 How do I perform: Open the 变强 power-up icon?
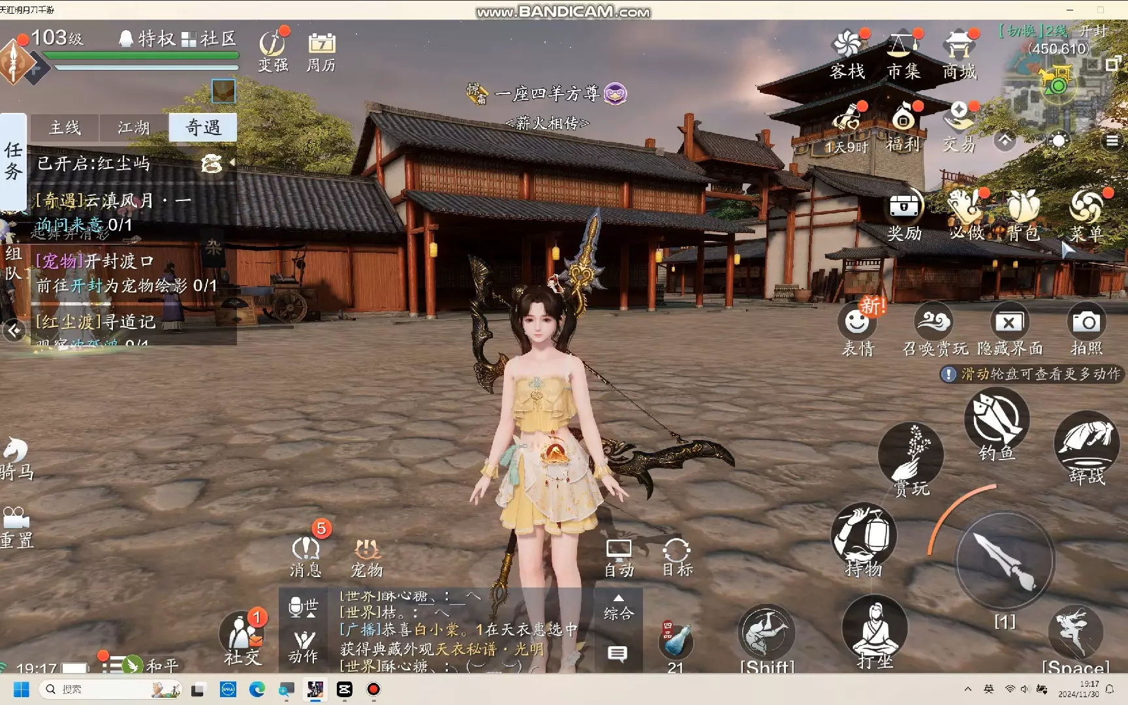coord(273,50)
